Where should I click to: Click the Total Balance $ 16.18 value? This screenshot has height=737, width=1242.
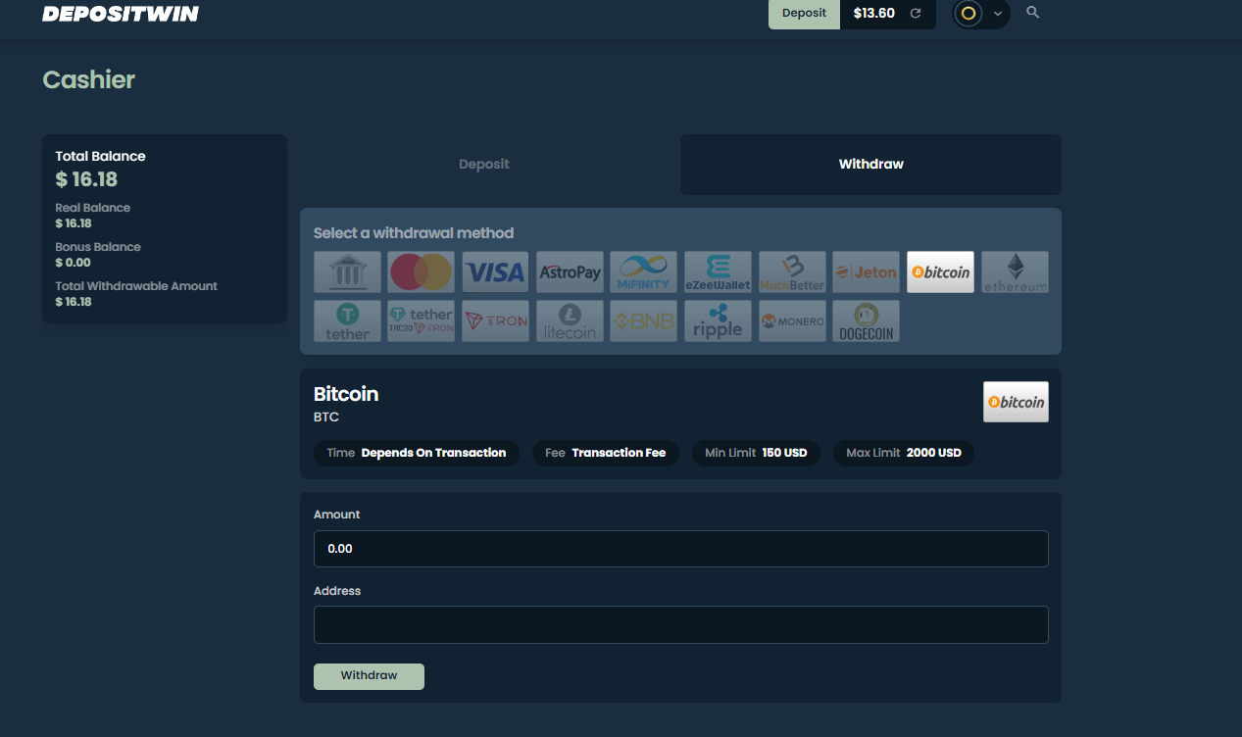(86, 179)
